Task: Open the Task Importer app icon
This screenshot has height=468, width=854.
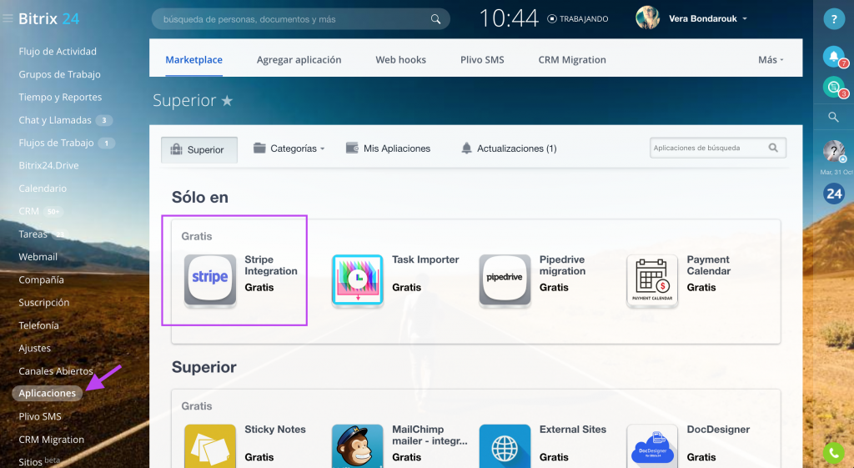Action: 358,280
